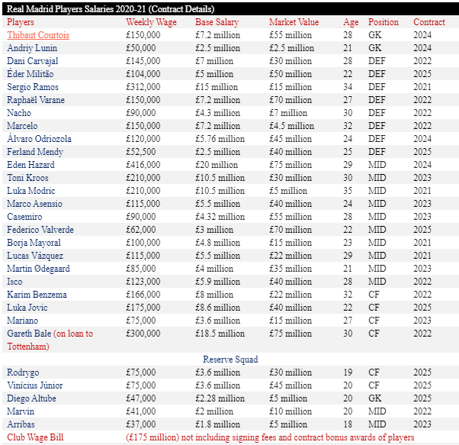Select Álvaro Odriozola's name
This screenshot has width=459, height=445.
(39, 139)
